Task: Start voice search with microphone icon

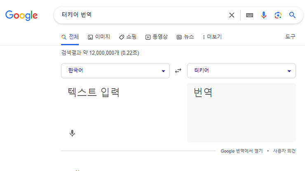Action: pos(264,15)
